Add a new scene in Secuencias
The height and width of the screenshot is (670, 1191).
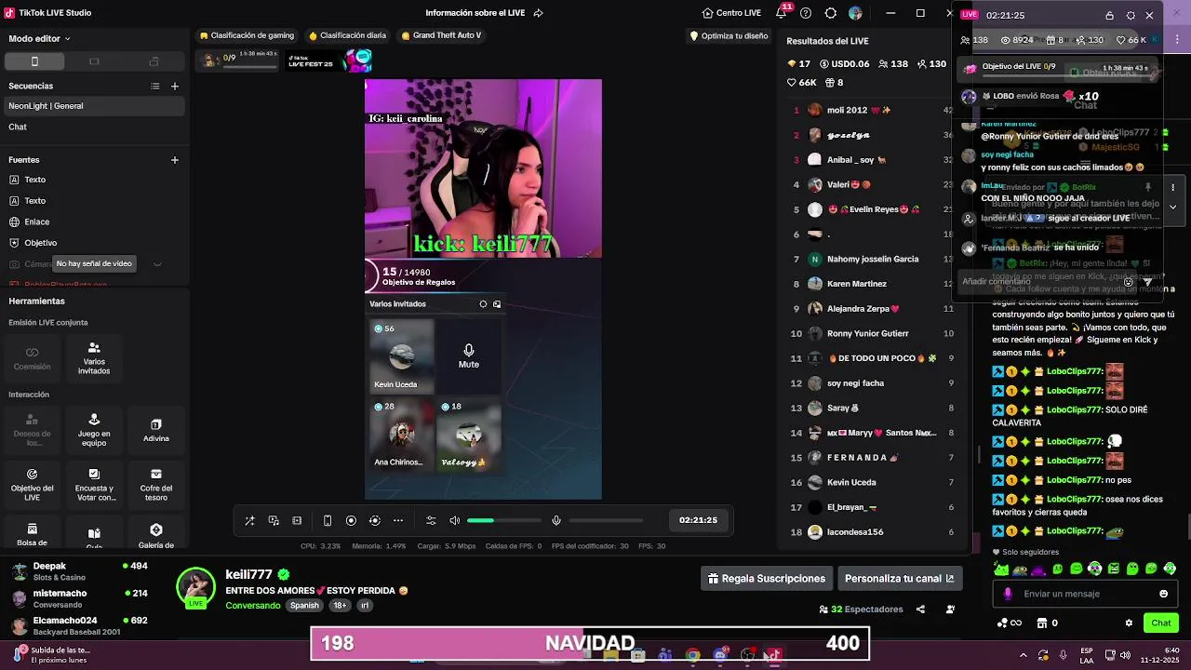(174, 86)
